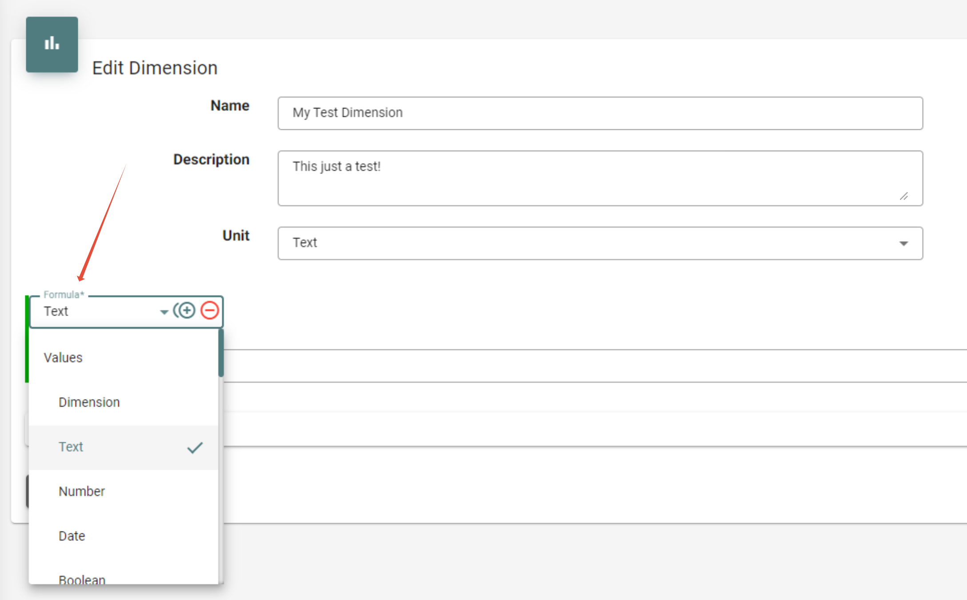Pick the Date option in the list

(72, 536)
